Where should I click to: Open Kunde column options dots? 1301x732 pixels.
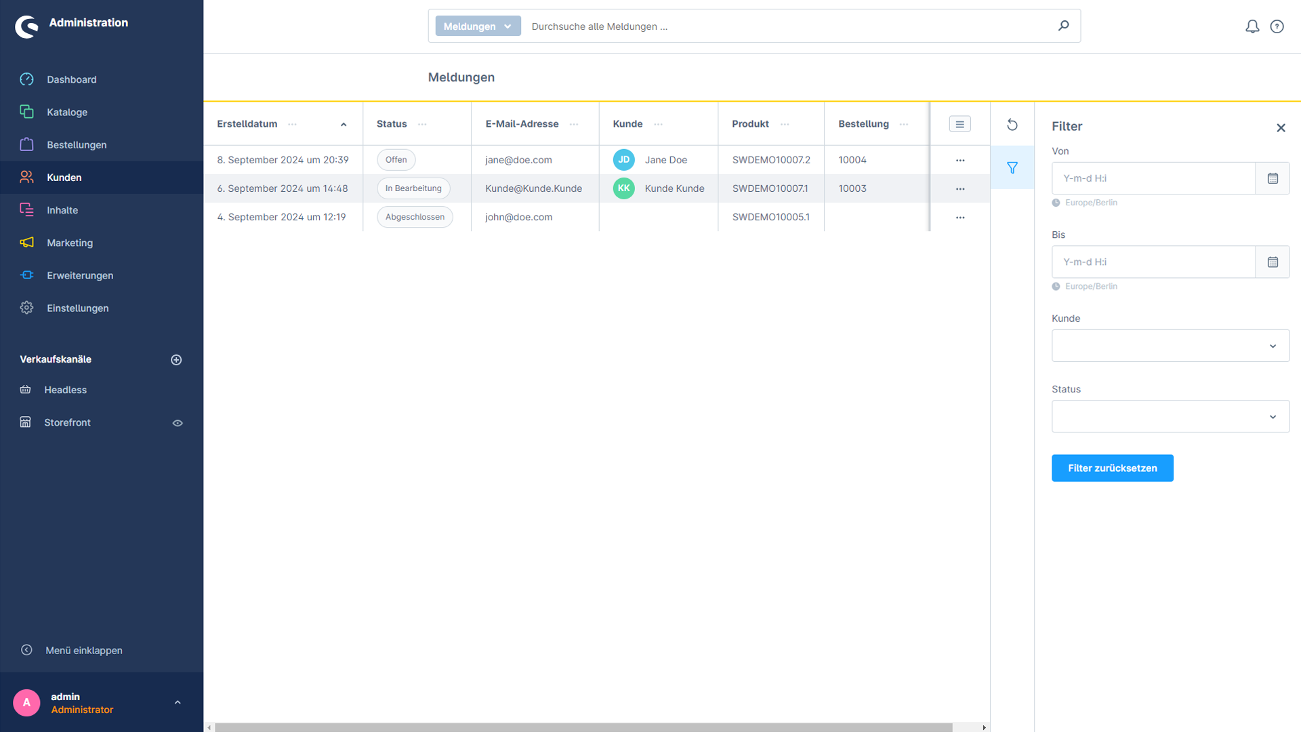(658, 124)
